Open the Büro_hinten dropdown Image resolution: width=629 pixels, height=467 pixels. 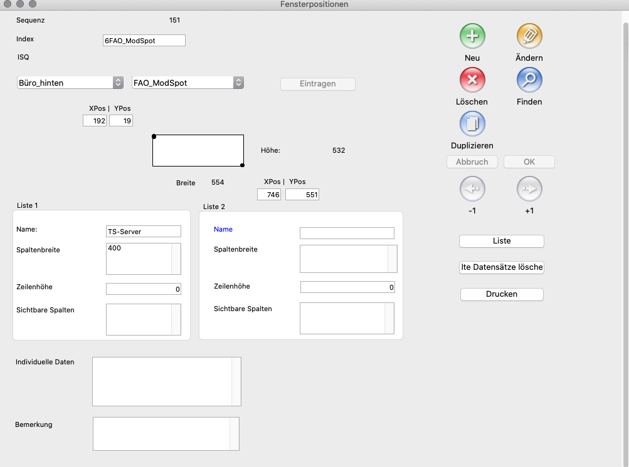click(x=70, y=83)
